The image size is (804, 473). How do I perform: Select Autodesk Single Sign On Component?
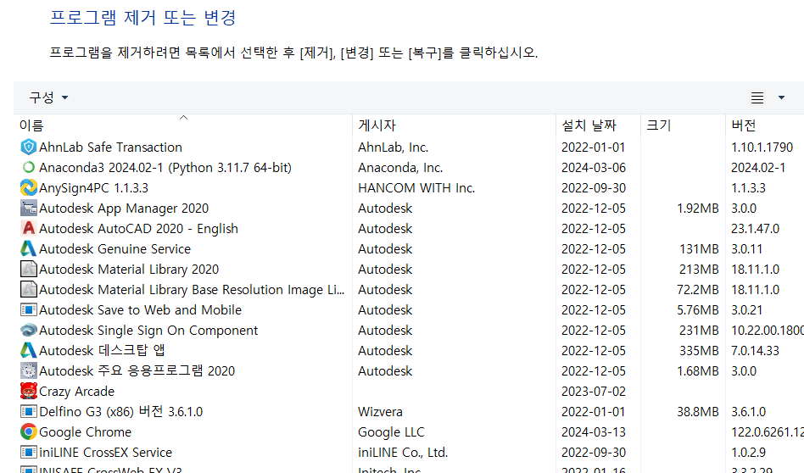[x=148, y=331]
